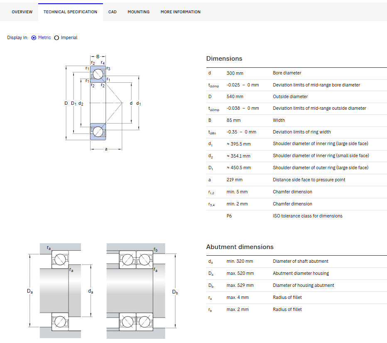Open the Overview tab

[x=22, y=12]
